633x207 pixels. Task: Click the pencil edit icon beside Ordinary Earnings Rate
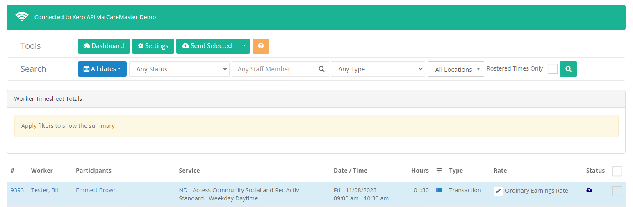498,191
